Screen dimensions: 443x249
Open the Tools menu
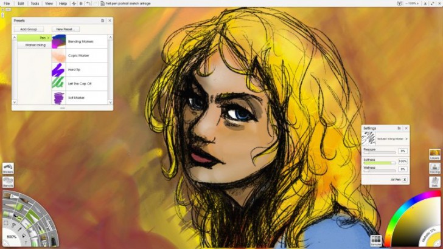point(35,4)
